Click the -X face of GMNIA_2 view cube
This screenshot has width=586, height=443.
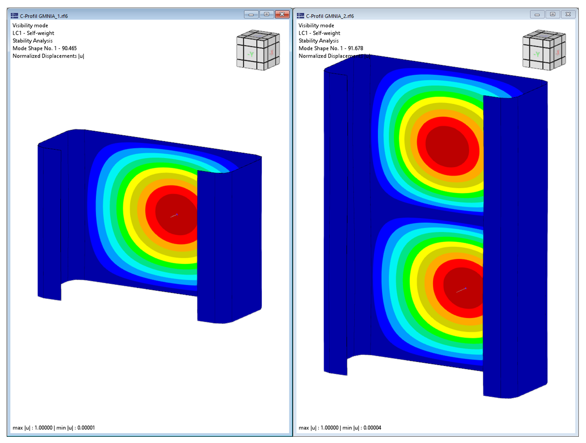tap(557, 52)
